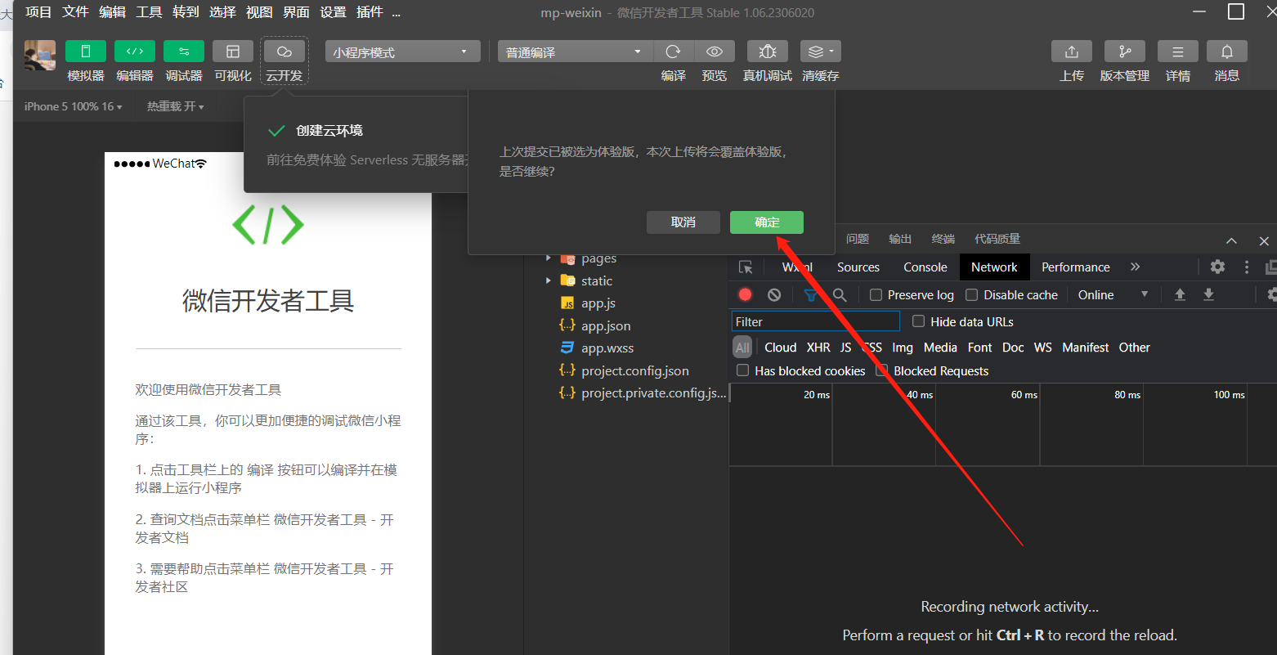This screenshot has height=655, width=1277.
Task: Open the 普通编译 compile mode dropdown
Action: pyautogui.click(x=576, y=52)
